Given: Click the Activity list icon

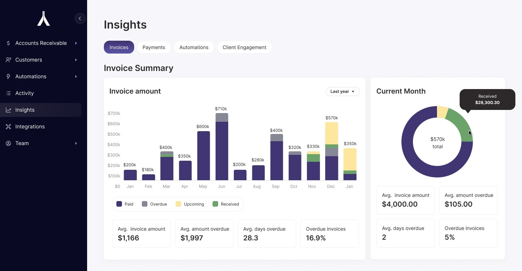Looking at the screenshot, I should click(x=8, y=93).
